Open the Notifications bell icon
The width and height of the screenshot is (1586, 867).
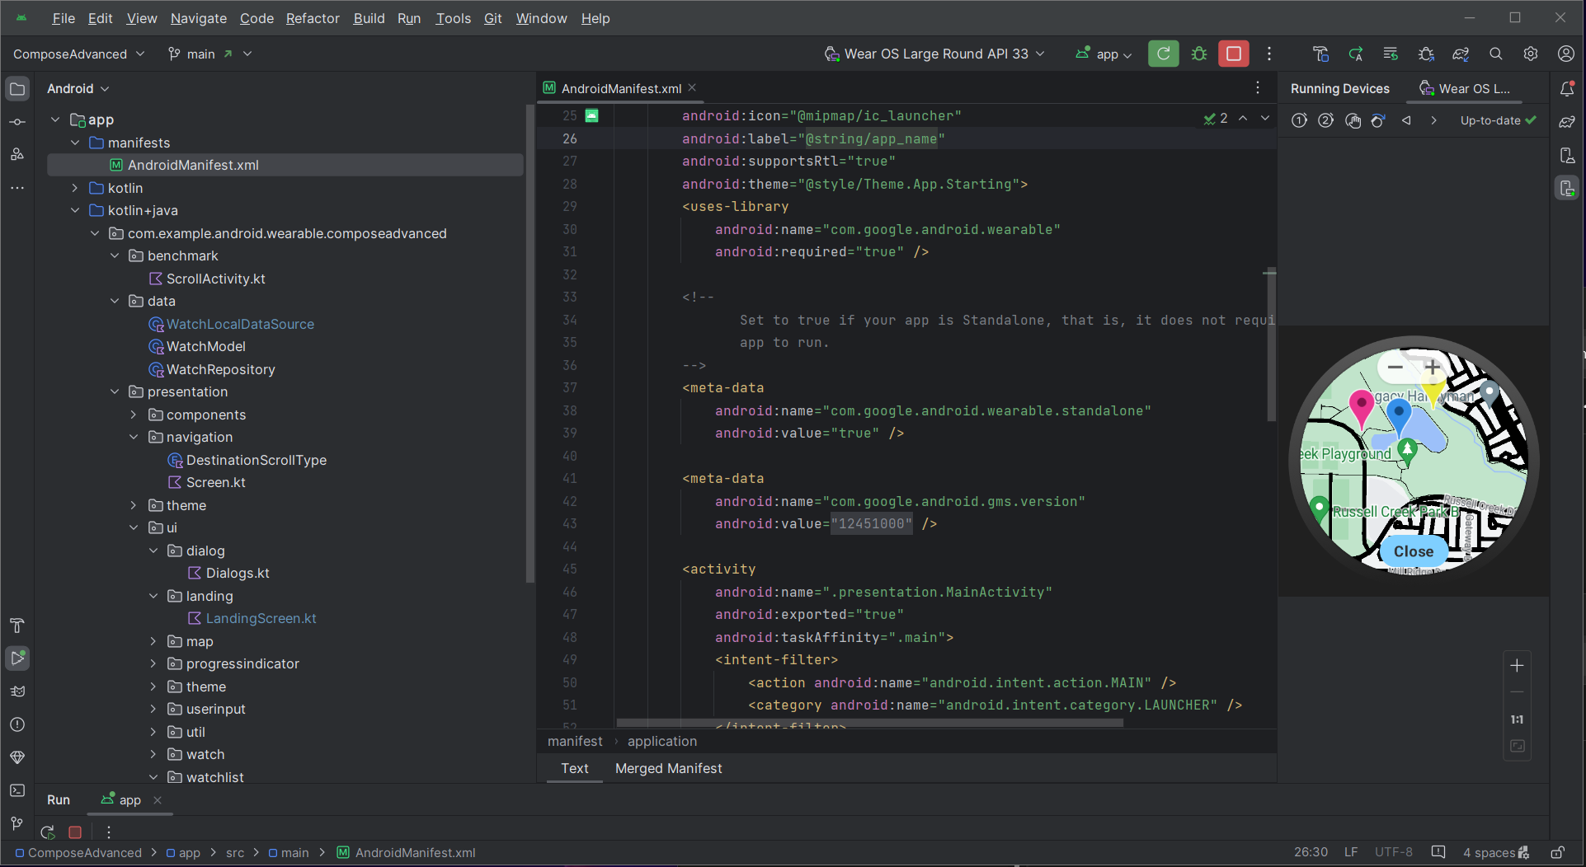point(1567,89)
